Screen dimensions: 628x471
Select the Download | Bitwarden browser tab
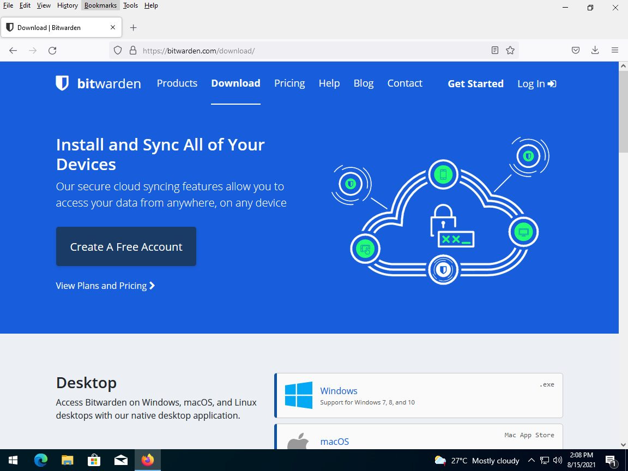(x=61, y=28)
